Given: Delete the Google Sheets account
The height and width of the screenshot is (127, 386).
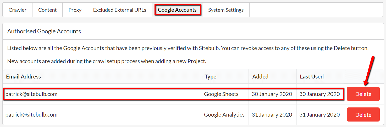Looking at the screenshot, I should [x=363, y=94].
